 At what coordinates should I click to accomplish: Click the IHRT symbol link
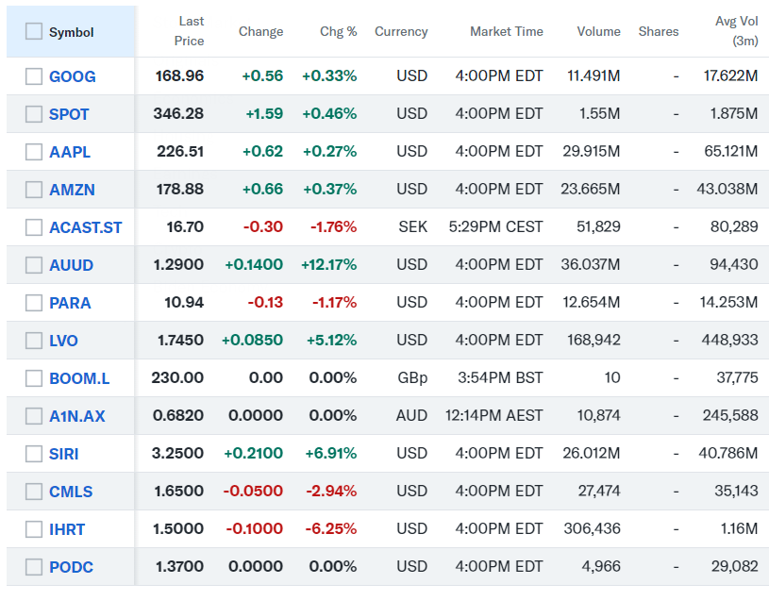pos(68,529)
